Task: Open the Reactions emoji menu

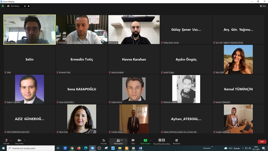Action: (x=176, y=141)
